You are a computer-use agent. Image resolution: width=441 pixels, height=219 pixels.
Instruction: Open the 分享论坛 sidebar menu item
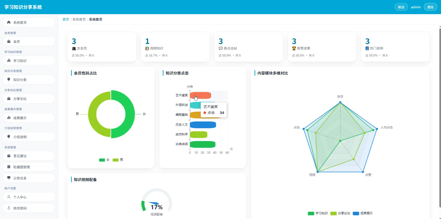pos(29,99)
